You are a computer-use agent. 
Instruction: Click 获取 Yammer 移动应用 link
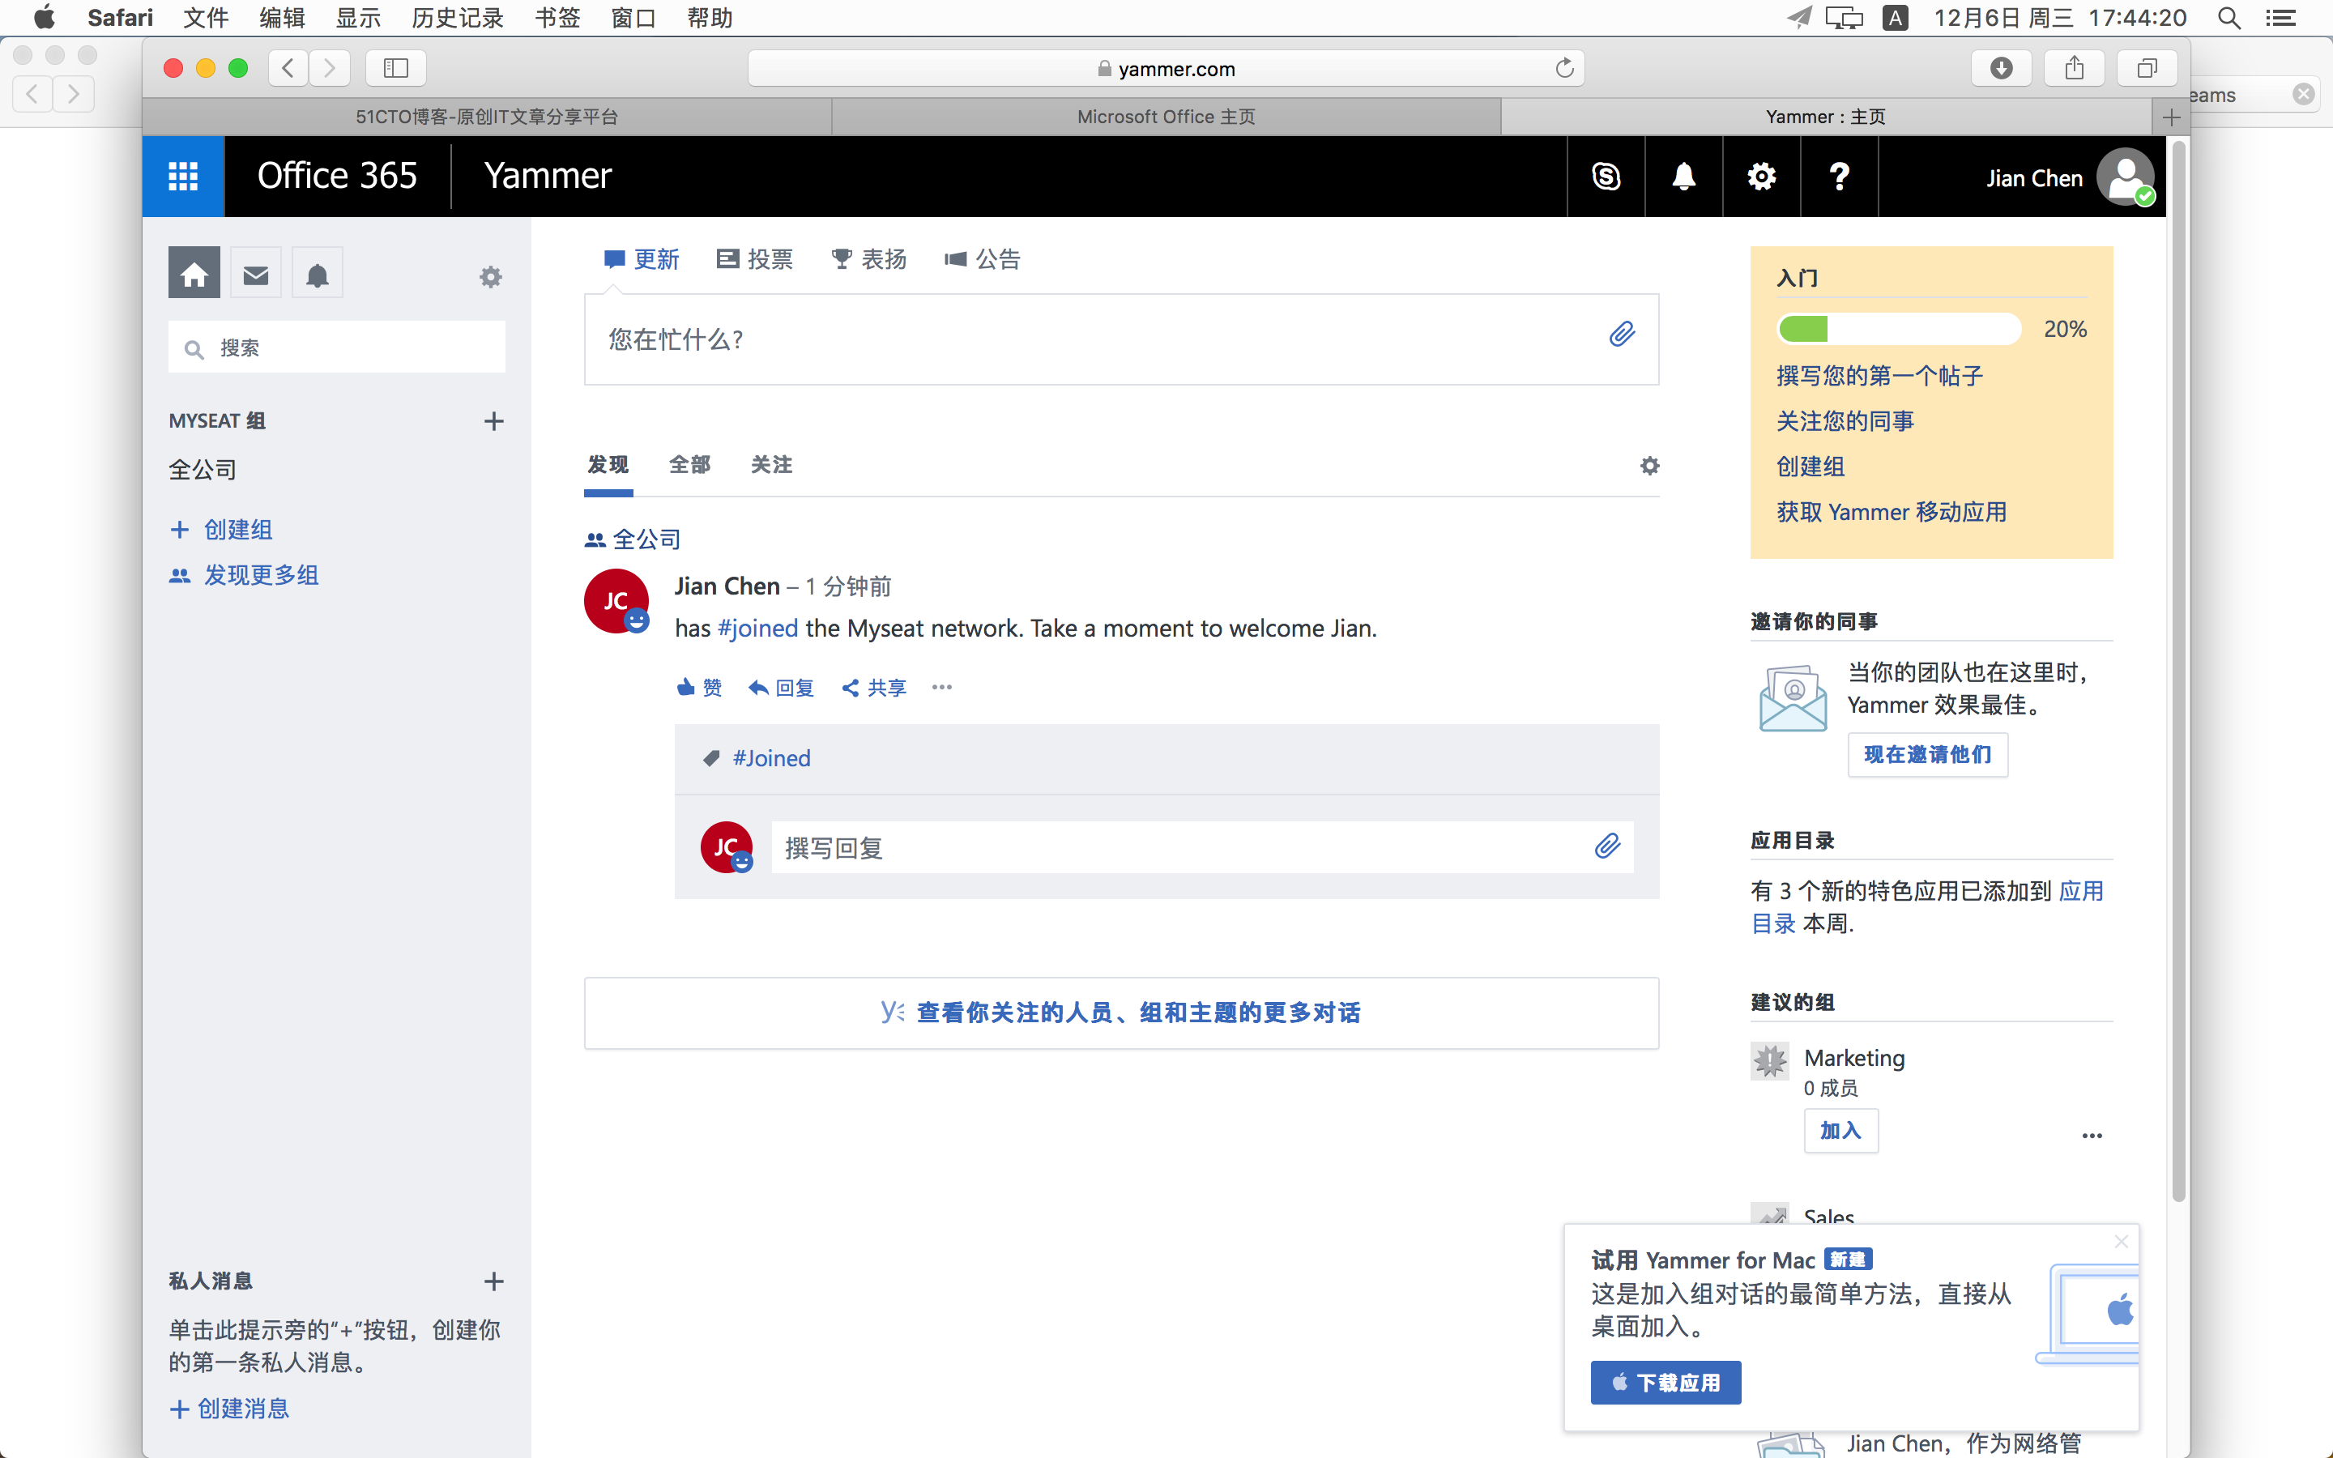pos(1892,512)
